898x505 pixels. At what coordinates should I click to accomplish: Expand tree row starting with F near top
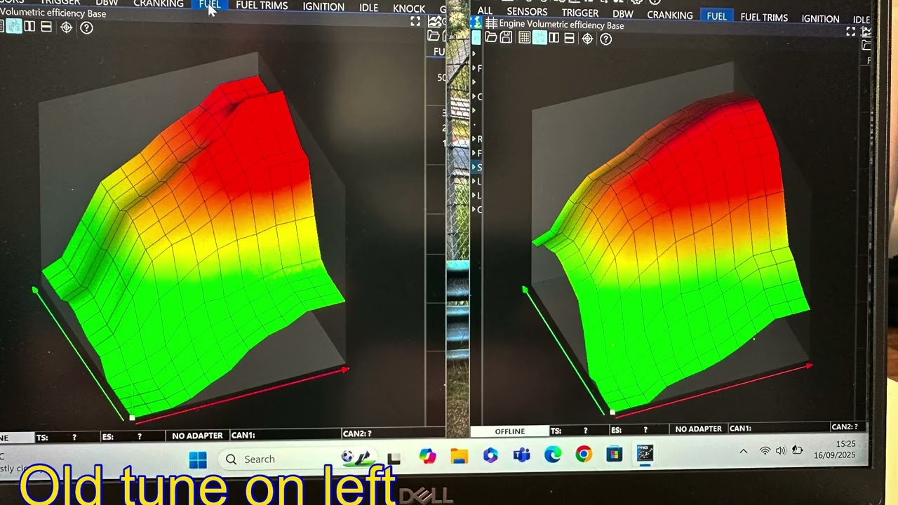tap(474, 68)
